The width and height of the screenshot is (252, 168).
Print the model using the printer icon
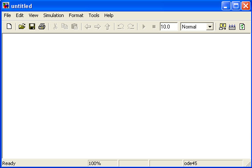coord(42,26)
